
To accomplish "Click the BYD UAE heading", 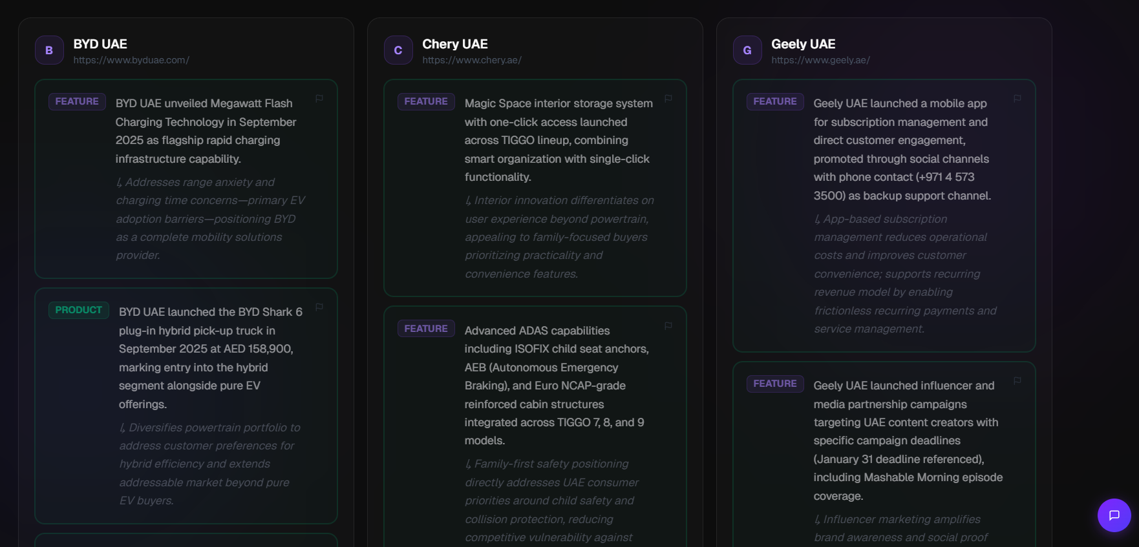I will click(100, 44).
